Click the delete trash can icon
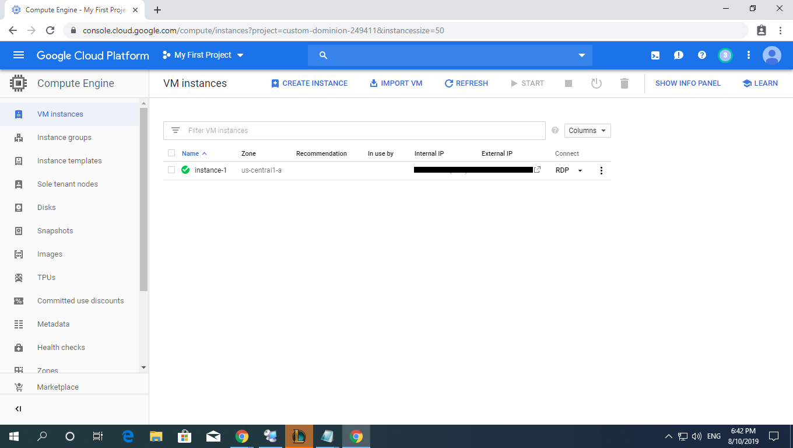Viewport: 793px width, 448px height. 624,83
